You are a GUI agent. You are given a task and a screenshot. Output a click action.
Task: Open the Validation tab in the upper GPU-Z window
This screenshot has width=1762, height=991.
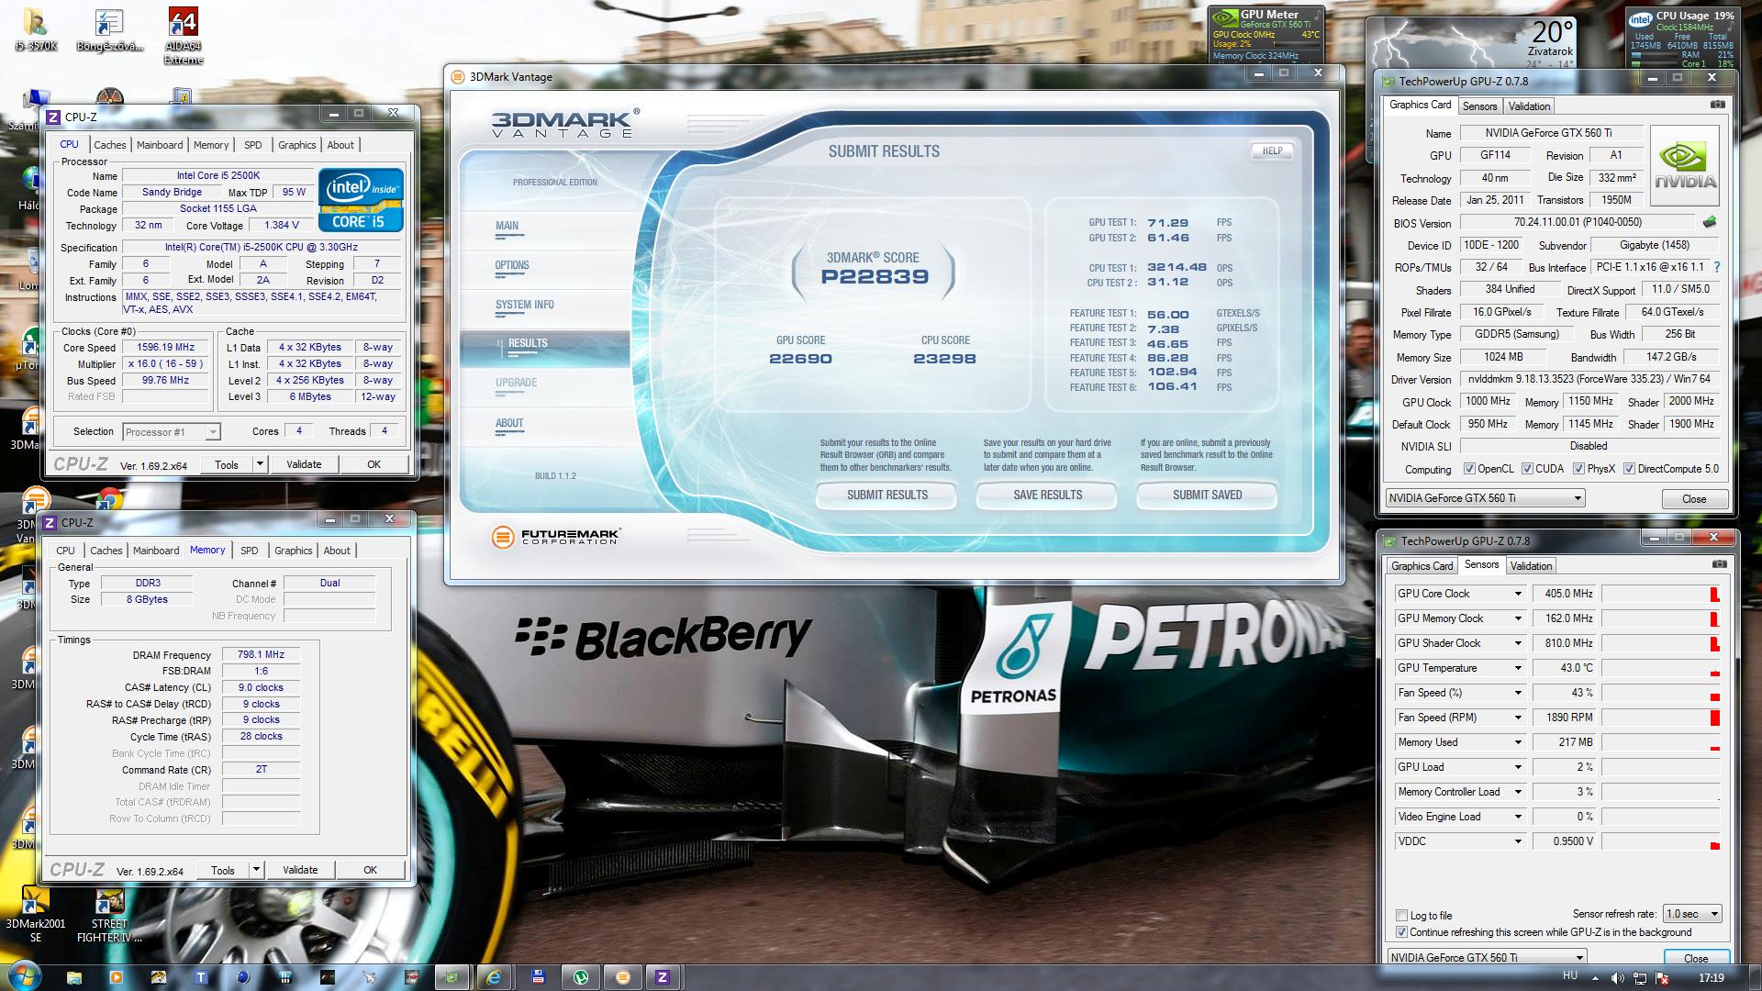tap(1529, 106)
